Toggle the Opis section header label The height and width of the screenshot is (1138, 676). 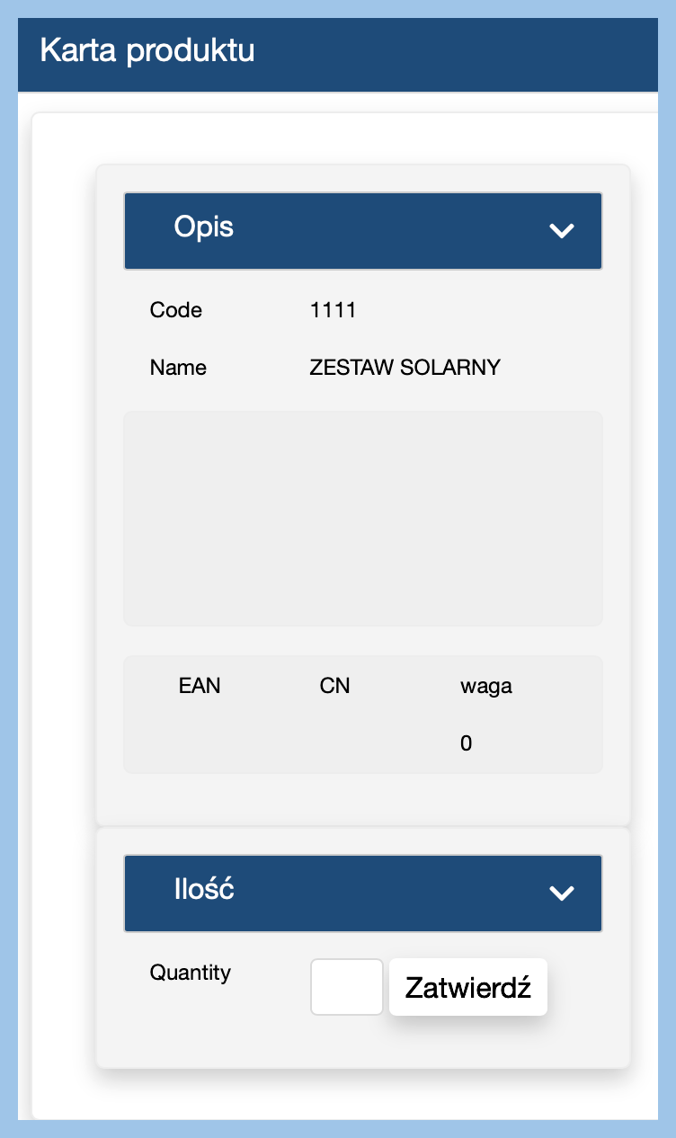(x=204, y=227)
